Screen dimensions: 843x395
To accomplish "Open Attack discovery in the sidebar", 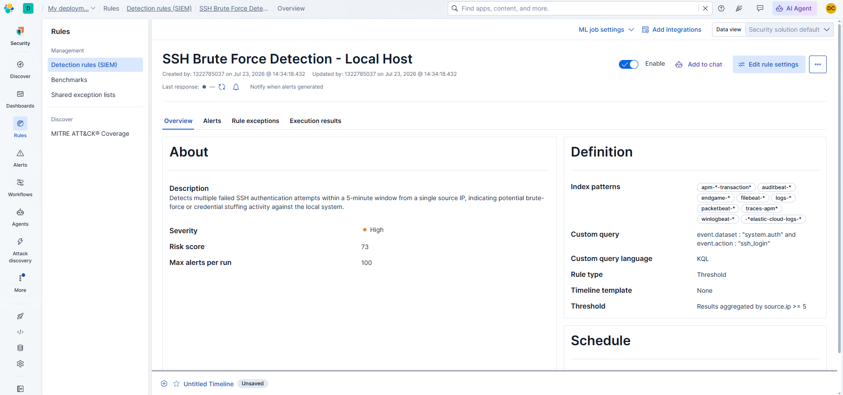I will 20,250.
